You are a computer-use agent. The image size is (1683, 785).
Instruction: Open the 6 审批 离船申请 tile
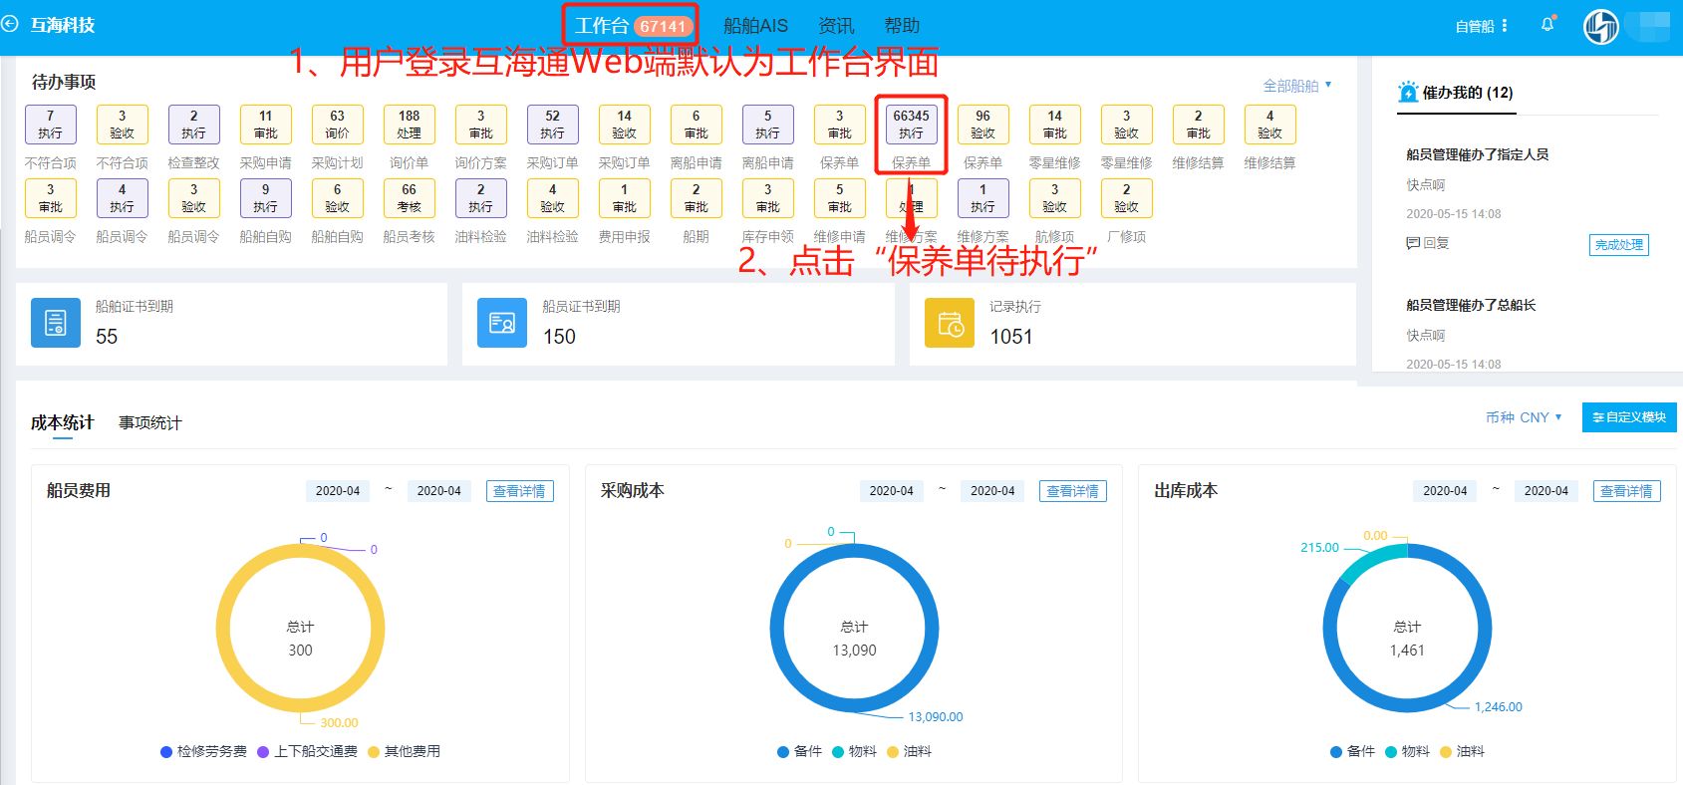[697, 125]
